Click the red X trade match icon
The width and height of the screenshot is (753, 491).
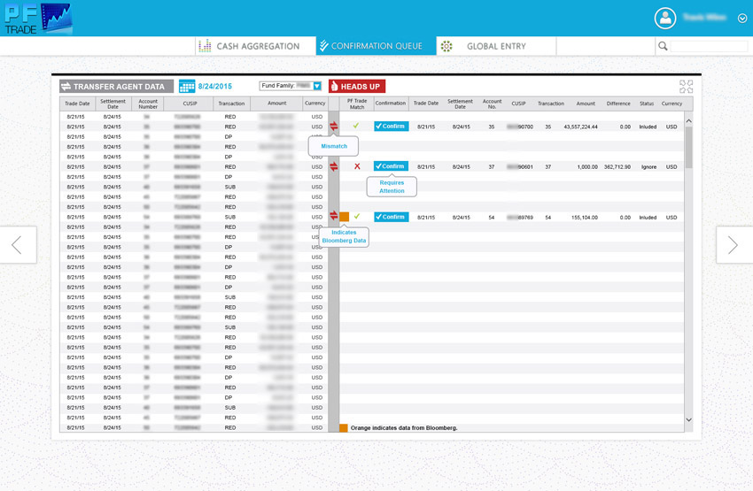click(x=357, y=166)
